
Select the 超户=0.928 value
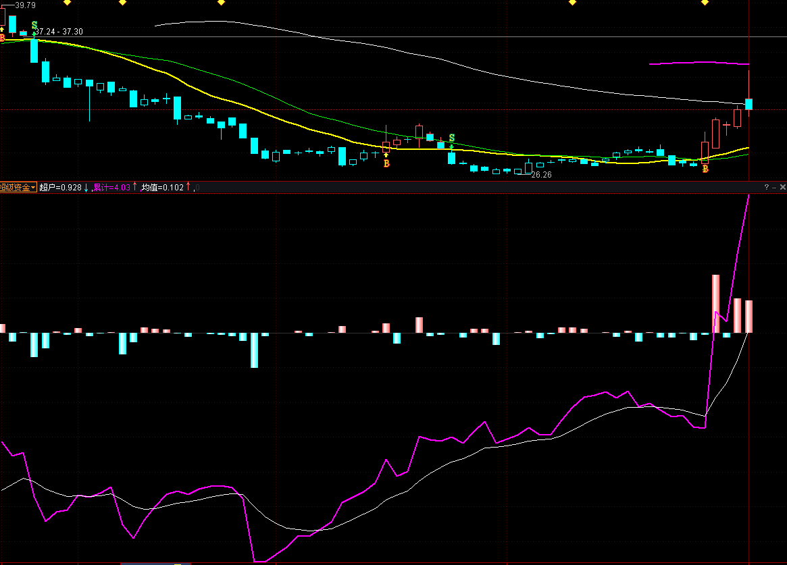click(x=60, y=187)
